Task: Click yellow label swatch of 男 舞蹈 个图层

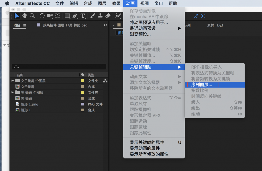Action: tap(82, 92)
